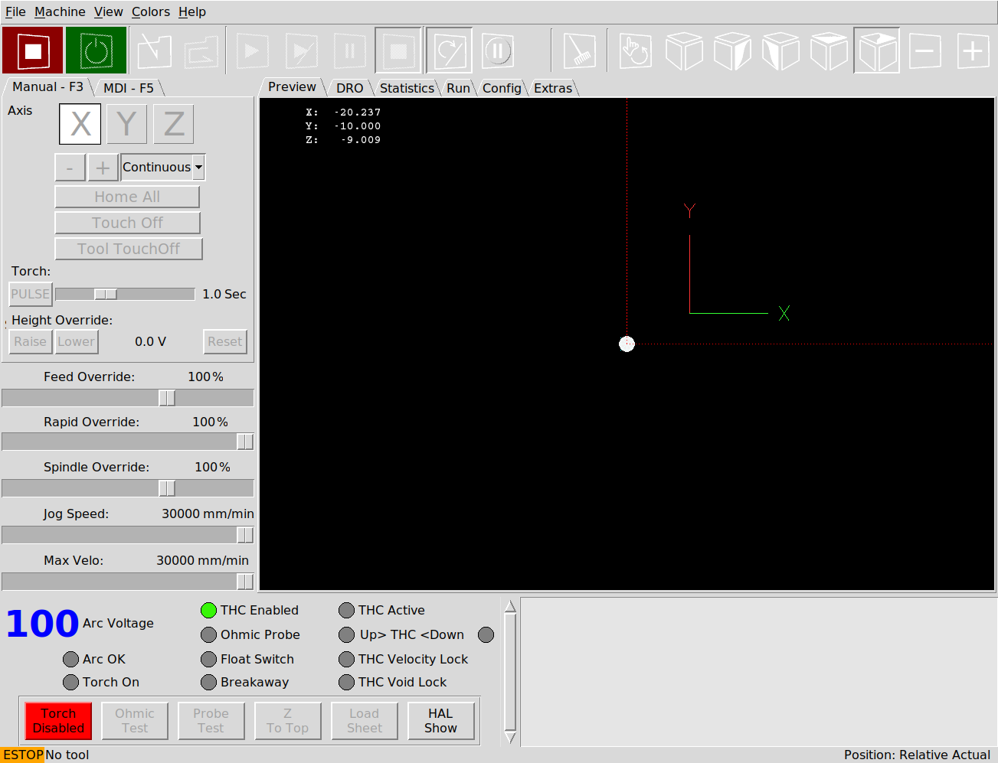Reset the height override
This screenshot has width=998, height=763.
(x=225, y=341)
